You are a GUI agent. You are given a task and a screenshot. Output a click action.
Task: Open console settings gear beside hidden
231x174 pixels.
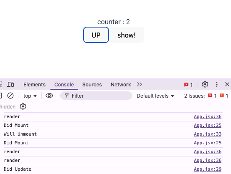[x=23, y=106]
